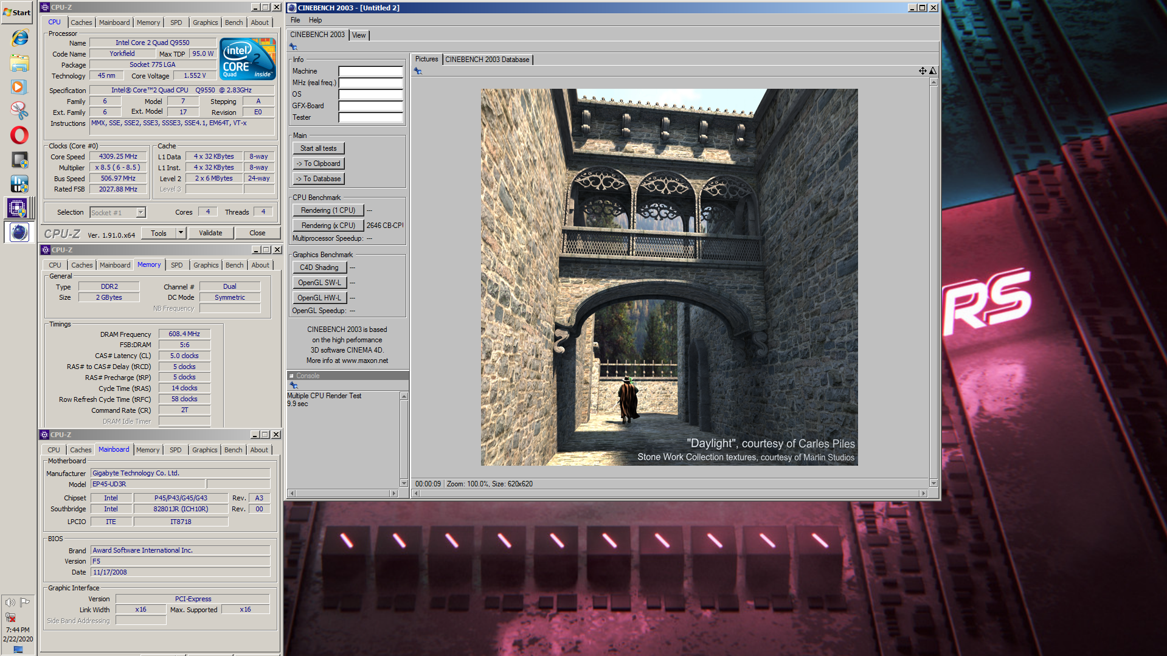This screenshot has height=656, width=1167.
Task: Switch to the CPU-Z taskbar button
Action: pyautogui.click(x=18, y=208)
